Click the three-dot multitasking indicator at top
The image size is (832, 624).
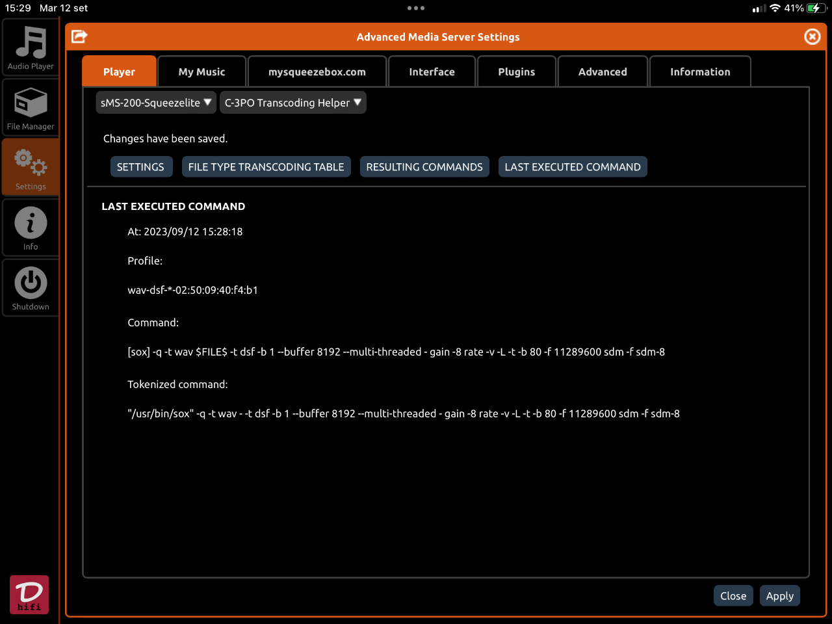(416, 8)
